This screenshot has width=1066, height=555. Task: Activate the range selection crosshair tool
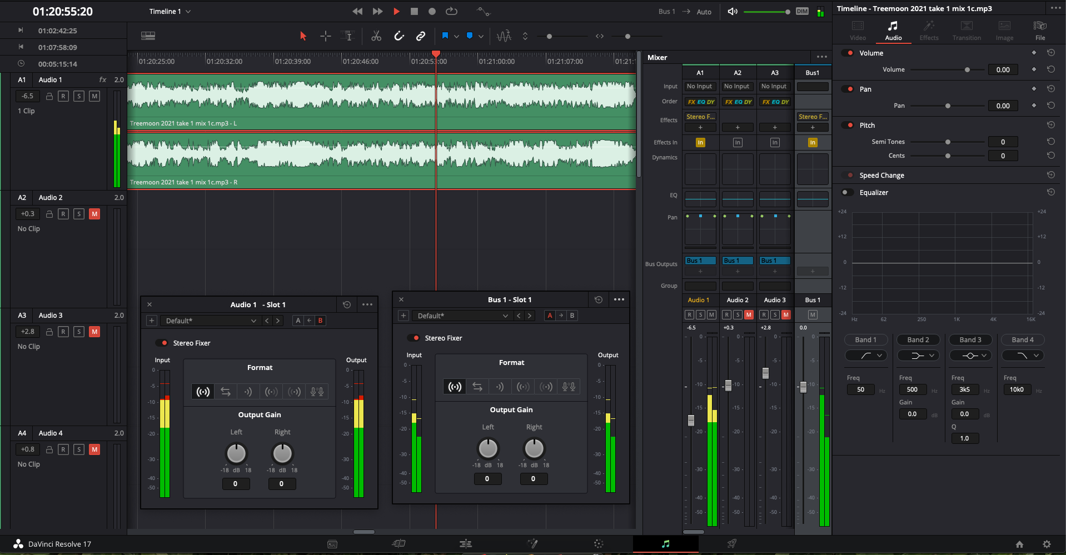(326, 36)
